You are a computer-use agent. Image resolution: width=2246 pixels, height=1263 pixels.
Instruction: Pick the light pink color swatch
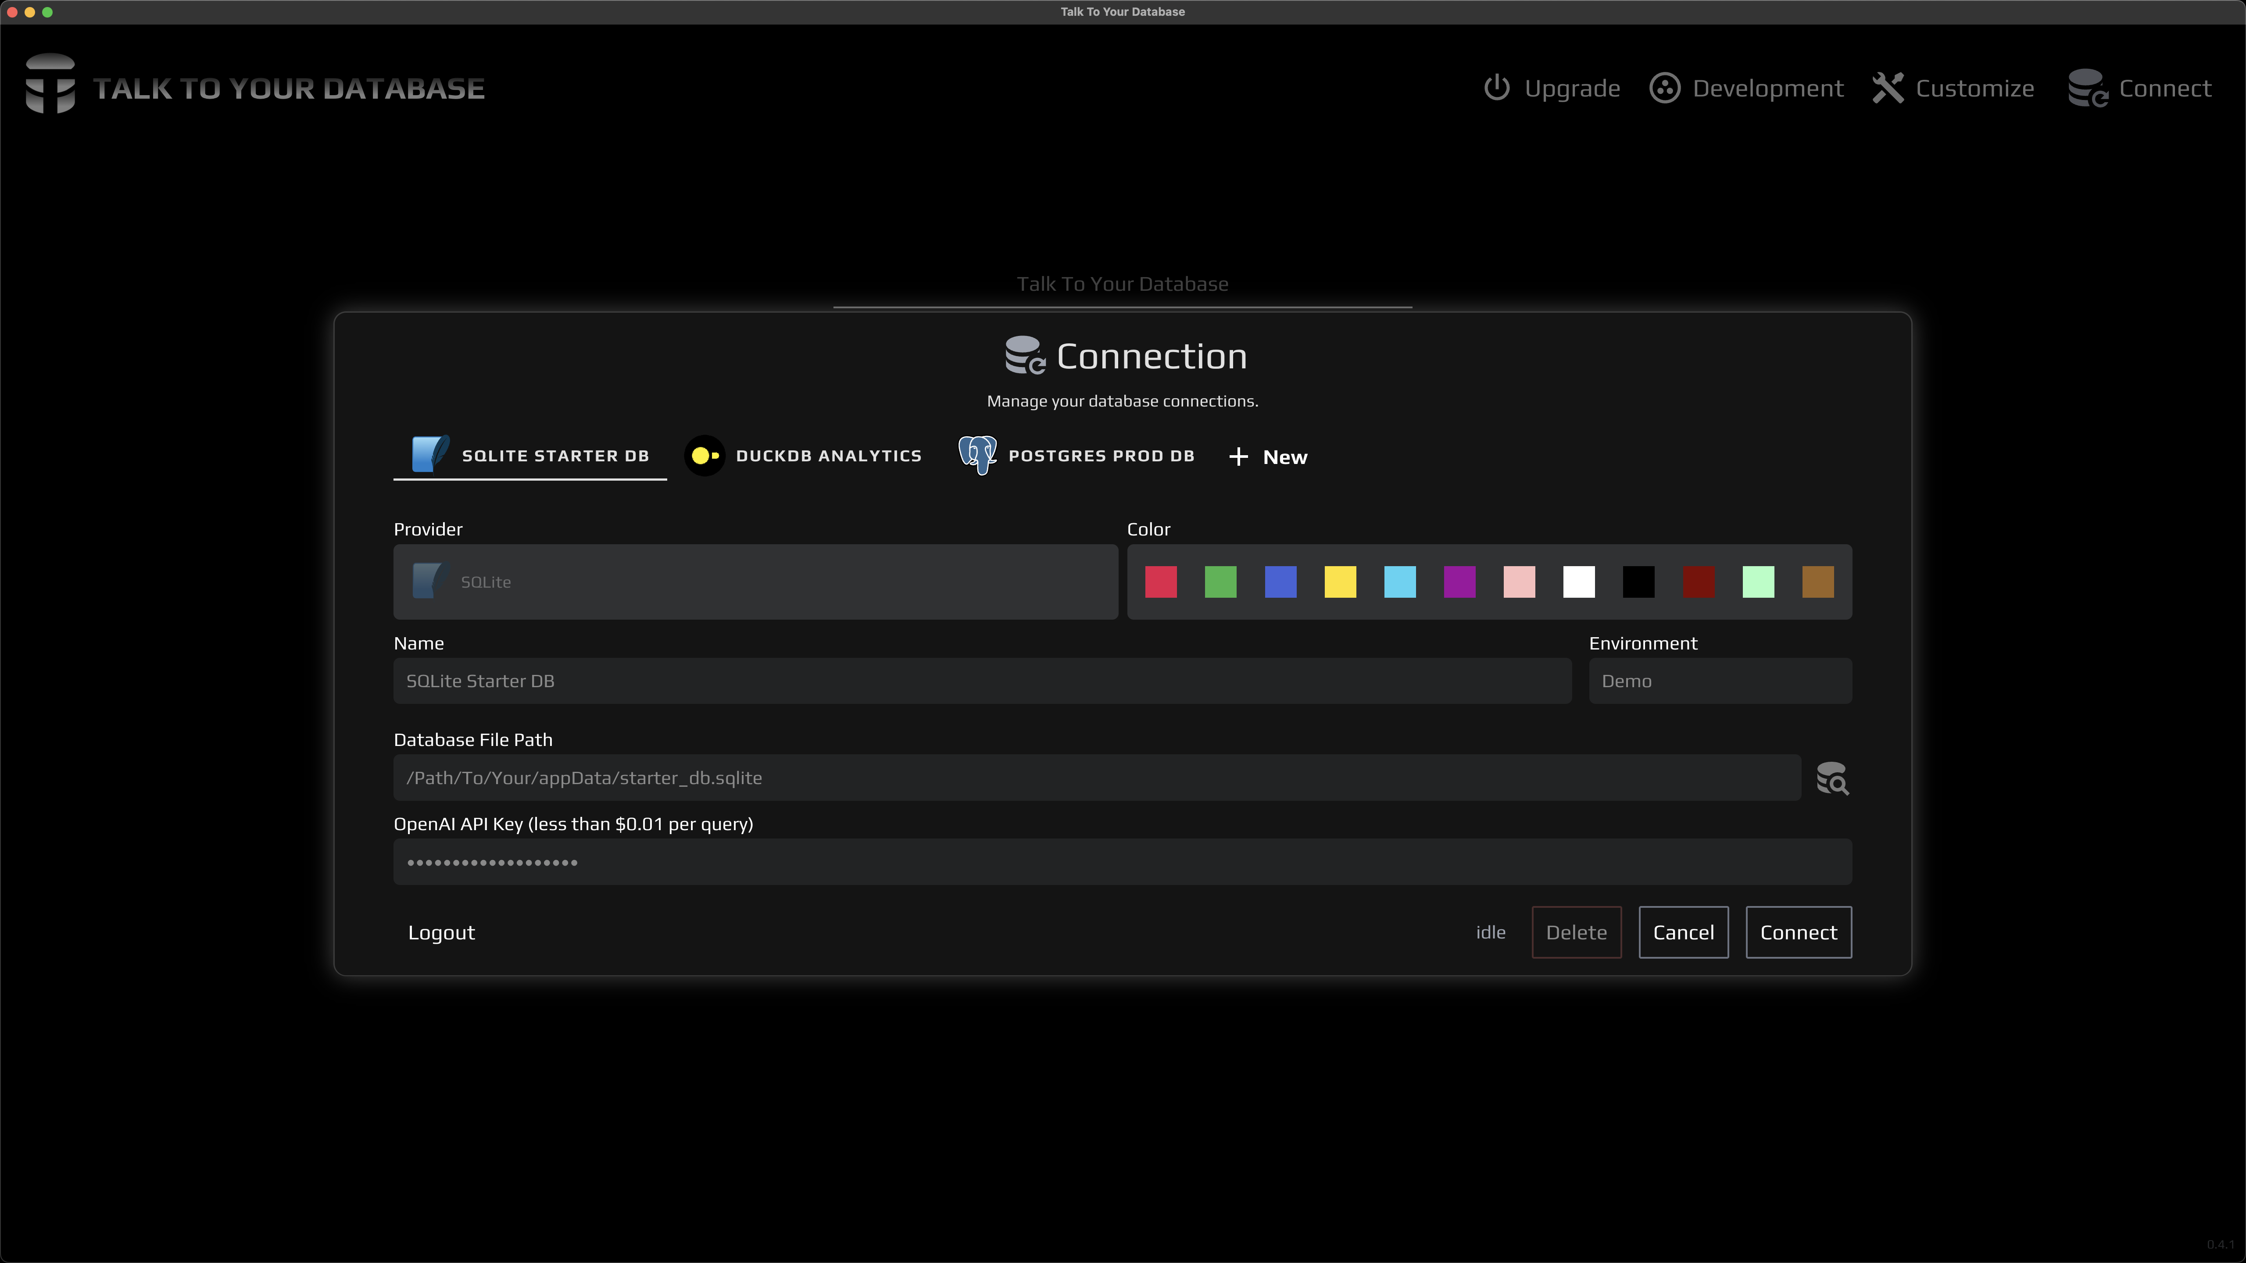(1519, 582)
